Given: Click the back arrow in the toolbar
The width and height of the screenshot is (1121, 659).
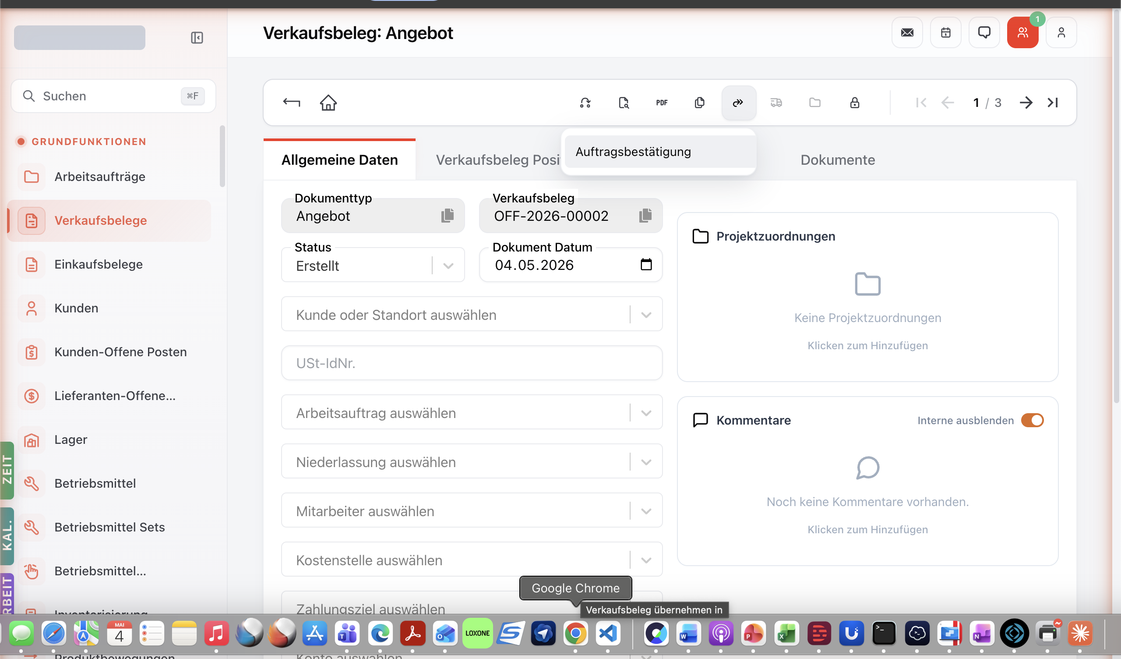Looking at the screenshot, I should pyautogui.click(x=291, y=103).
